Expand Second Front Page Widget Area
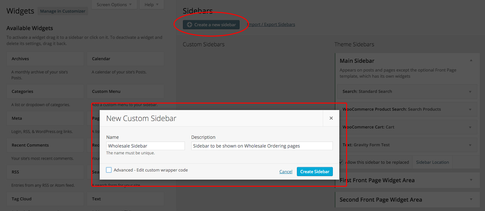The height and width of the screenshot is (211, 485). pos(471,200)
